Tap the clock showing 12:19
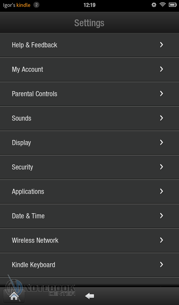Image resolution: width=179 pixels, height=305 pixels. [x=89, y=5]
